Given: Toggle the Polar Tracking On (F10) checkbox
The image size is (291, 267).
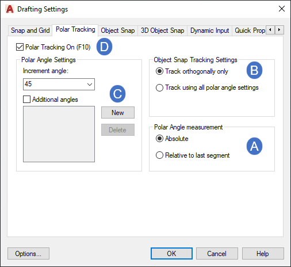Looking at the screenshot, I should point(20,47).
